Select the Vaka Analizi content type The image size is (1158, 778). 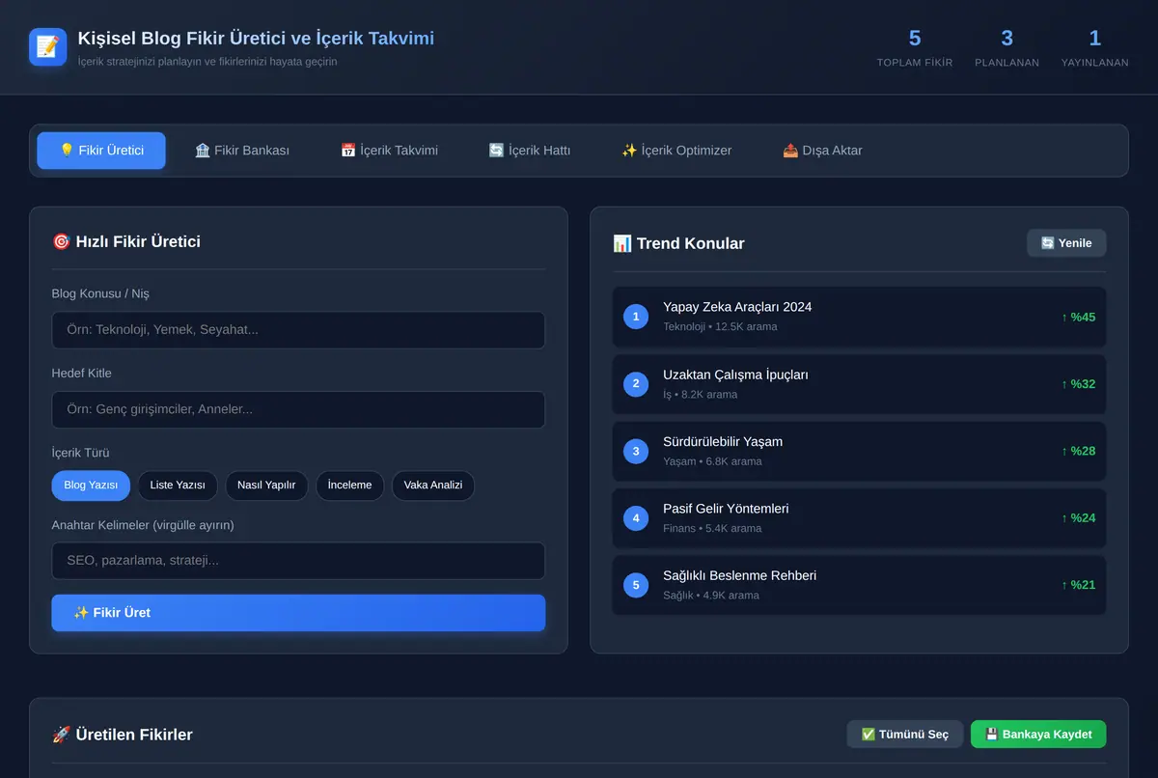click(x=433, y=486)
